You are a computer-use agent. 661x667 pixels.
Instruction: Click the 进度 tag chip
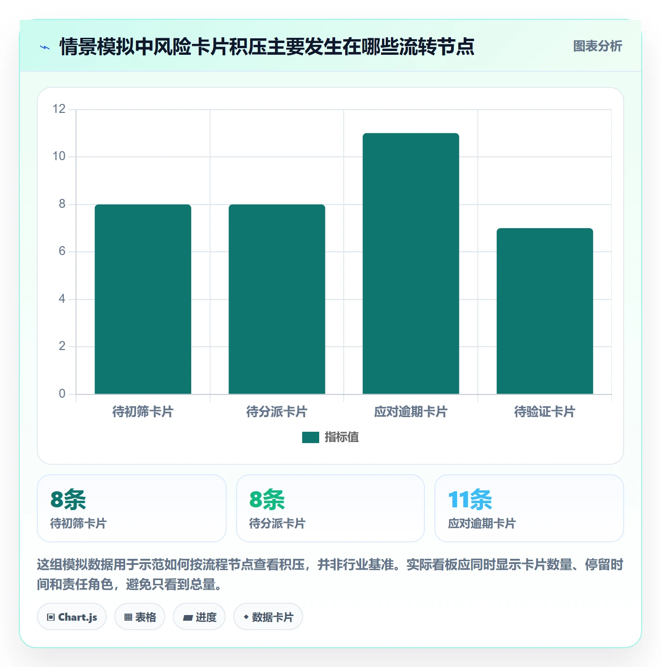point(199,616)
